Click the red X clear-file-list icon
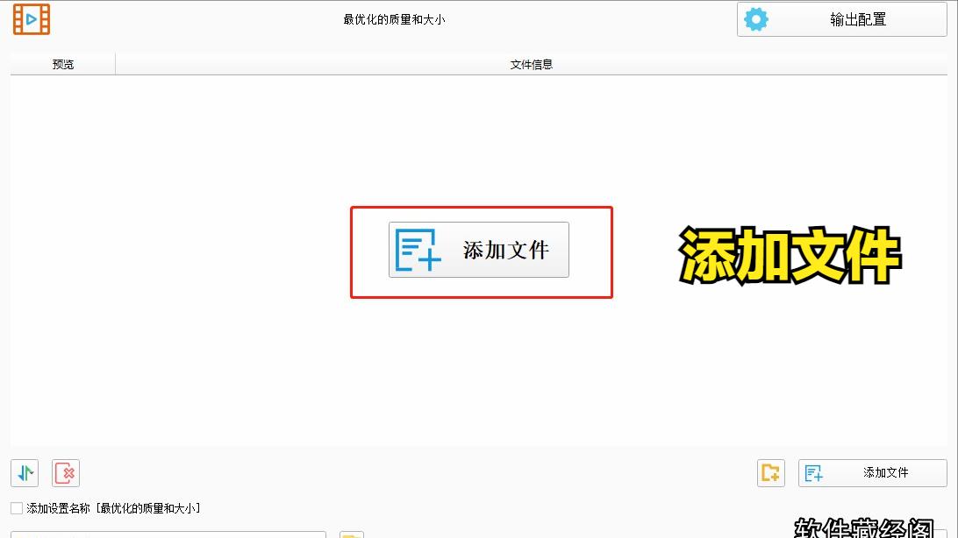 pyautogui.click(x=64, y=473)
